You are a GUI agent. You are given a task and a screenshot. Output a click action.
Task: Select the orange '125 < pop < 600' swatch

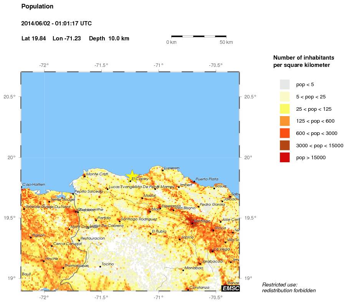(x=284, y=121)
